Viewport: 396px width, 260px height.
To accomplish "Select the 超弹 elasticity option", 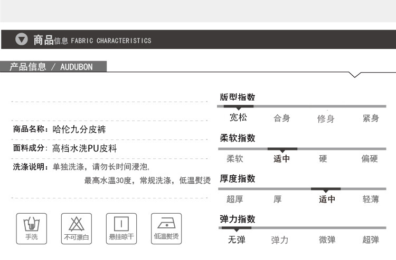I will pyautogui.click(x=371, y=239).
